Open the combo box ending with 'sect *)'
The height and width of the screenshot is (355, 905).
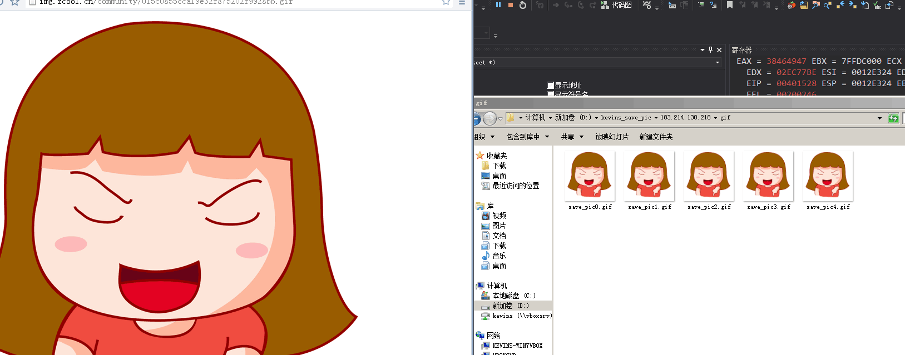597,62
